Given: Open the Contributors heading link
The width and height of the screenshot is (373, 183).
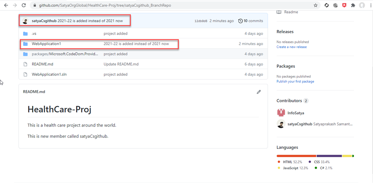Looking at the screenshot, I should [289, 101].
